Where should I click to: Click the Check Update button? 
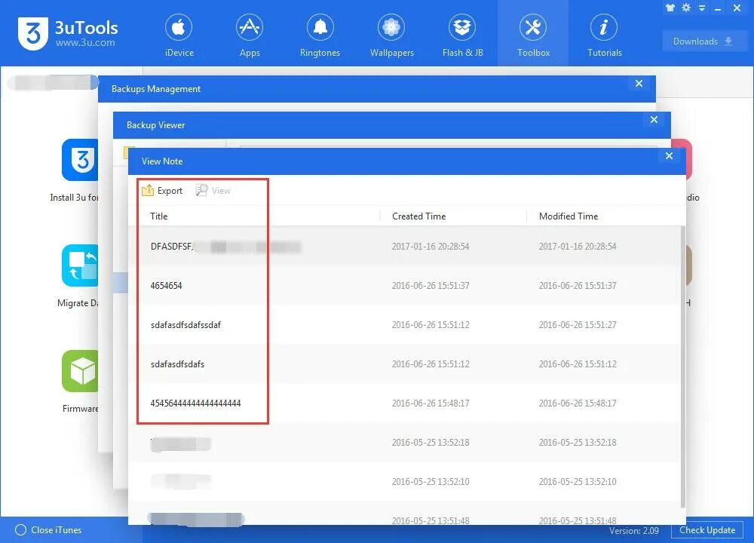coord(706,530)
